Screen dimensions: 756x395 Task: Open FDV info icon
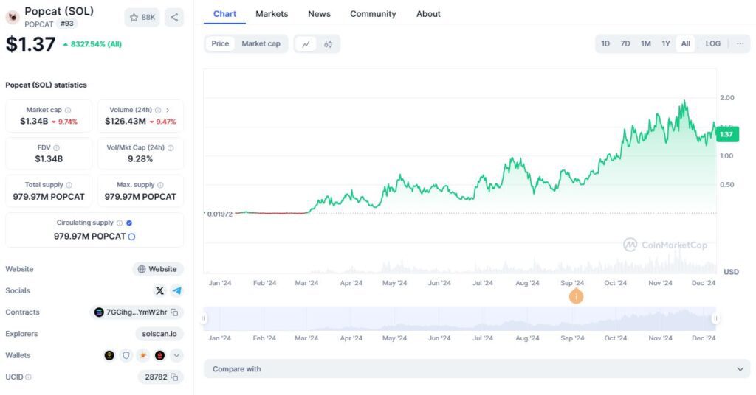(56, 148)
